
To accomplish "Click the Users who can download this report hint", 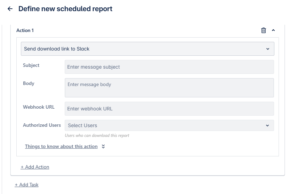I will [x=97, y=135].
